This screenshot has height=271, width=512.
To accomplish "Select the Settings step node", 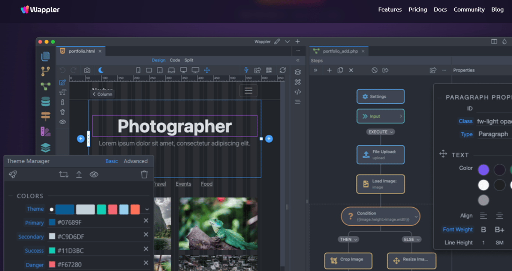I will (380, 96).
